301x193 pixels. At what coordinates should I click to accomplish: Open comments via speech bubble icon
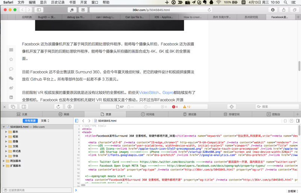click(11, 69)
